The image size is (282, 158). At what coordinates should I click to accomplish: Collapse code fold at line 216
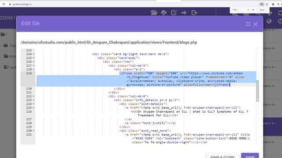coord(33,62)
